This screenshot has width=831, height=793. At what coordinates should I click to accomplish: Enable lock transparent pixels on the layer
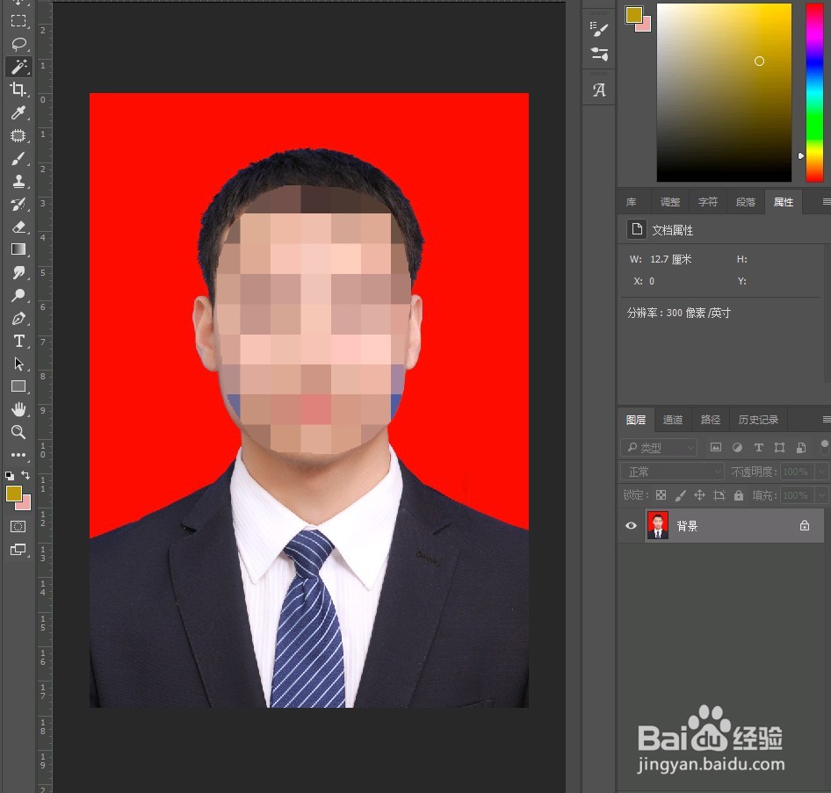[661, 494]
